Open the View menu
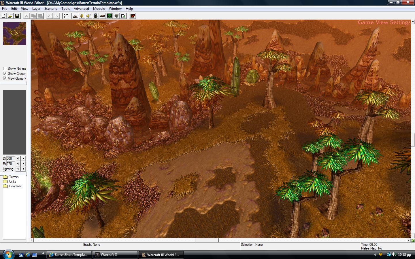415x259 pixels. pyautogui.click(x=24, y=9)
